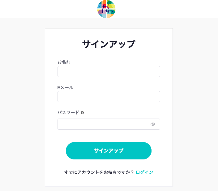218x191 pixels.
Task: Go to homepage via the ta. logo
Action: (106, 9)
